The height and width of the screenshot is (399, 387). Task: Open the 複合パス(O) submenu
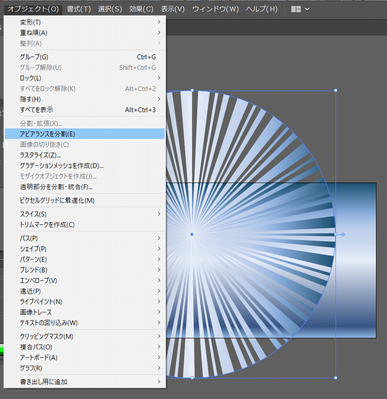coord(85,347)
